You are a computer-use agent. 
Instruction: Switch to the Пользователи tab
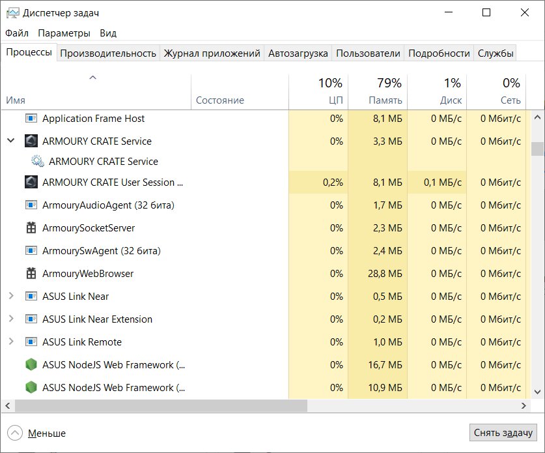(368, 53)
